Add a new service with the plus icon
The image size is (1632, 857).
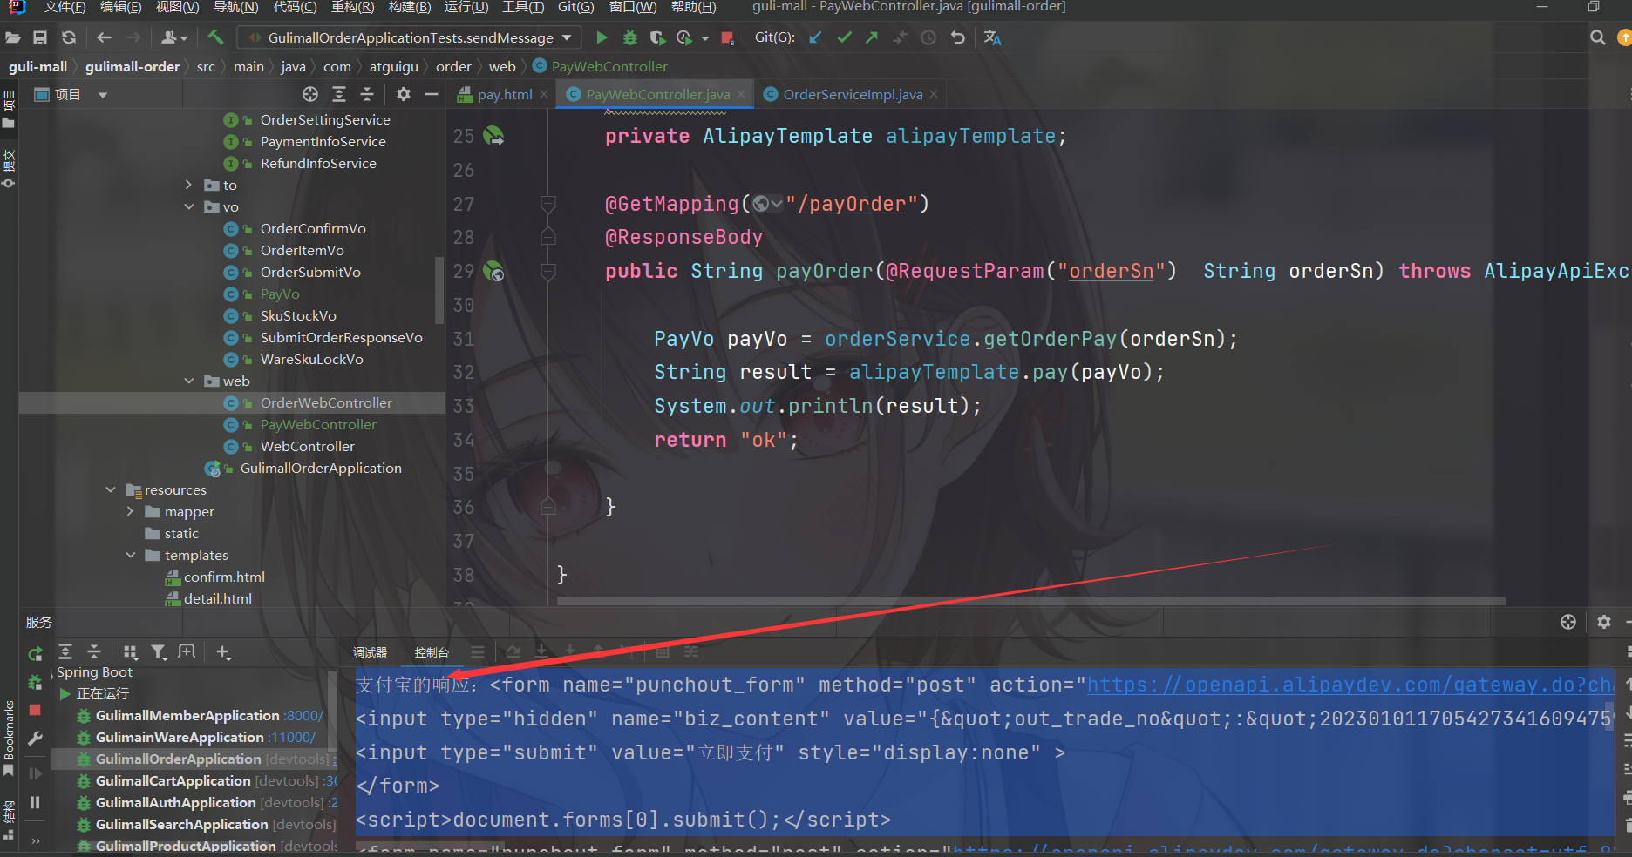coord(223,652)
